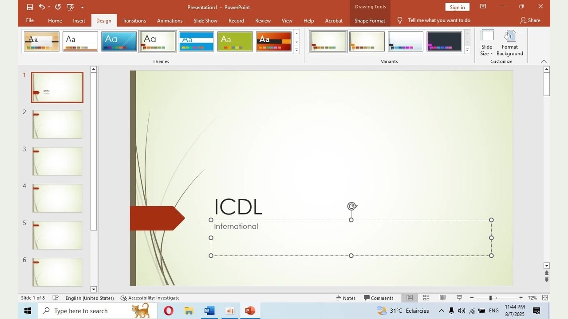Image resolution: width=568 pixels, height=319 pixels.
Task: Open the Slide Show tab
Action: pos(205,20)
